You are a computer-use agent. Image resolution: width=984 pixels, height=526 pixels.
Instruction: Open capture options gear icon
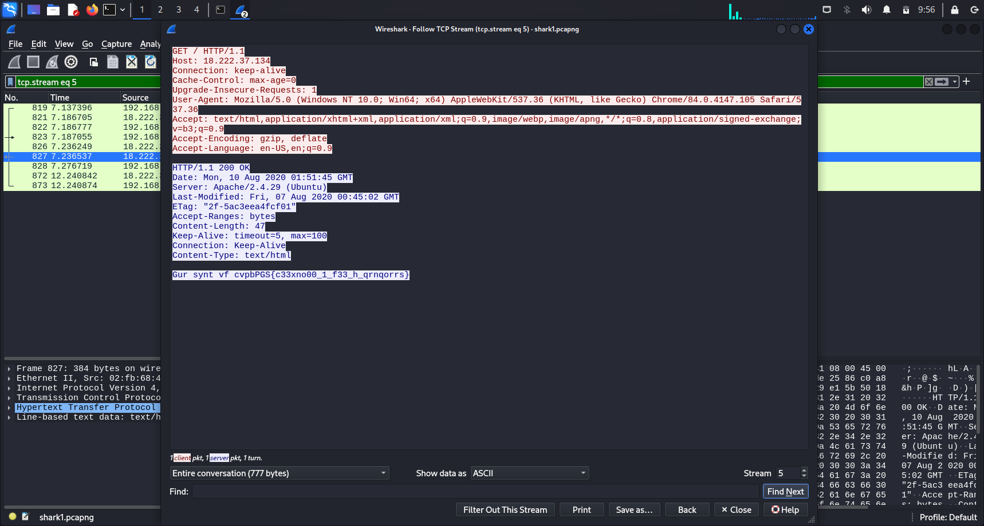click(x=71, y=62)
